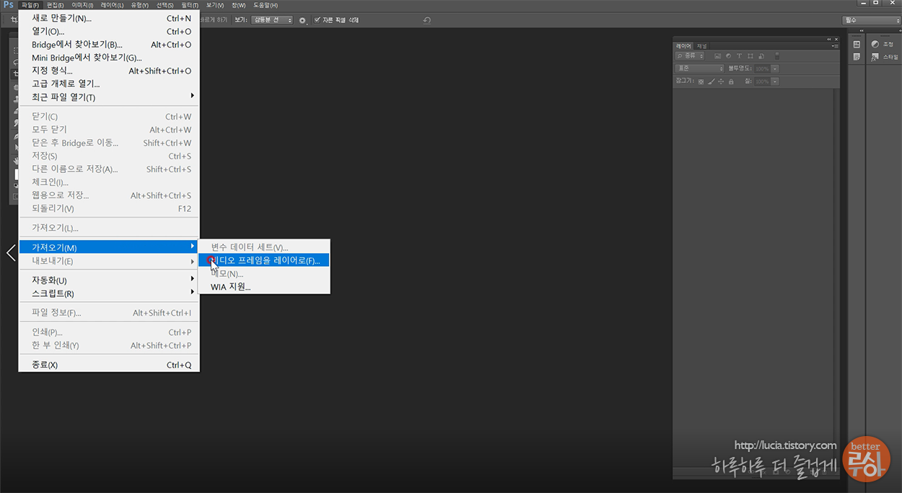
Task: Open the 표준 blend mode dropdown
Action: (700, 68)
